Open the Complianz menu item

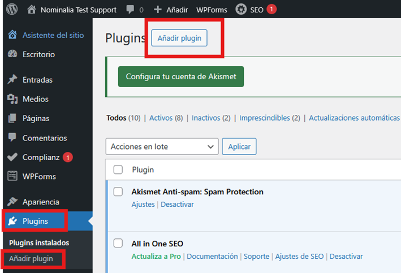pos(41,157)
